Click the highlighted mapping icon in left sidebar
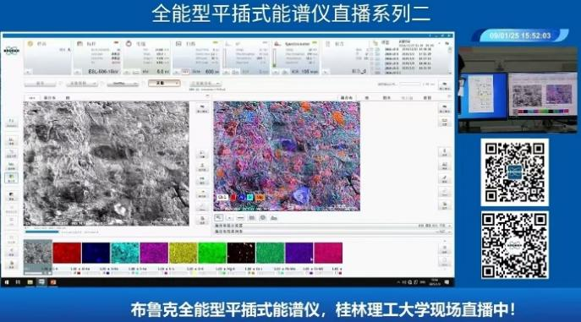 click(x=11, y=178)
